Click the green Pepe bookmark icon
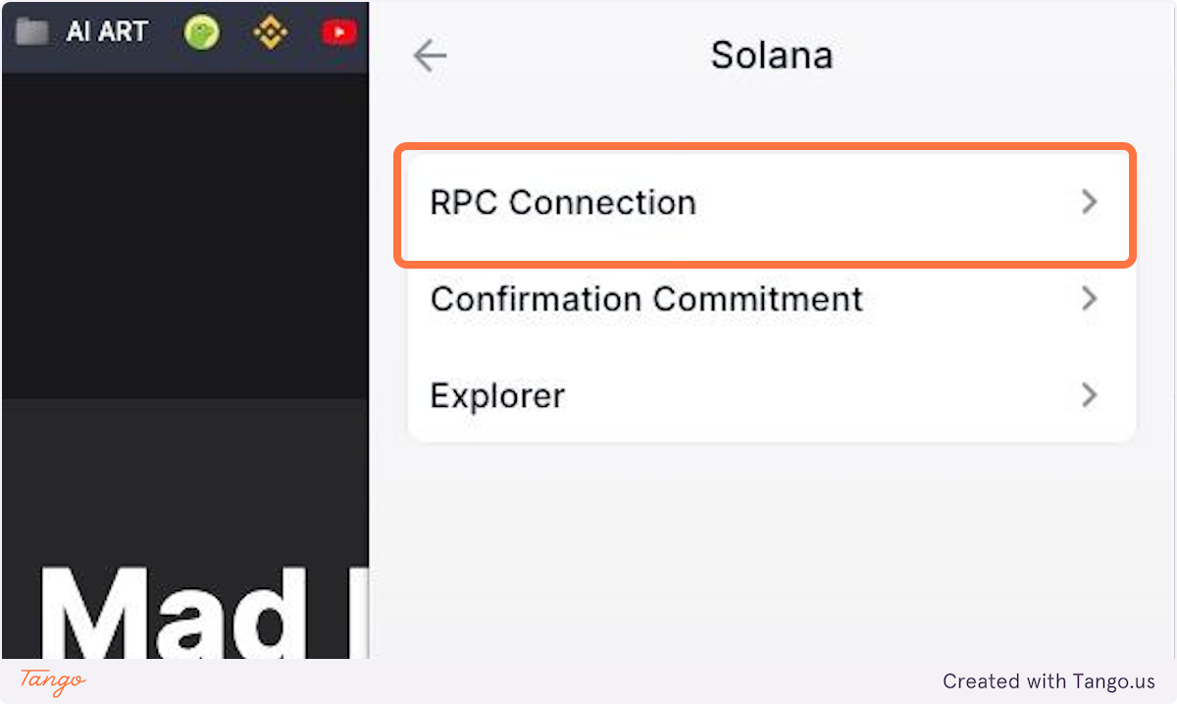This screenshot has width=1177, height=704. coord(201,31)
